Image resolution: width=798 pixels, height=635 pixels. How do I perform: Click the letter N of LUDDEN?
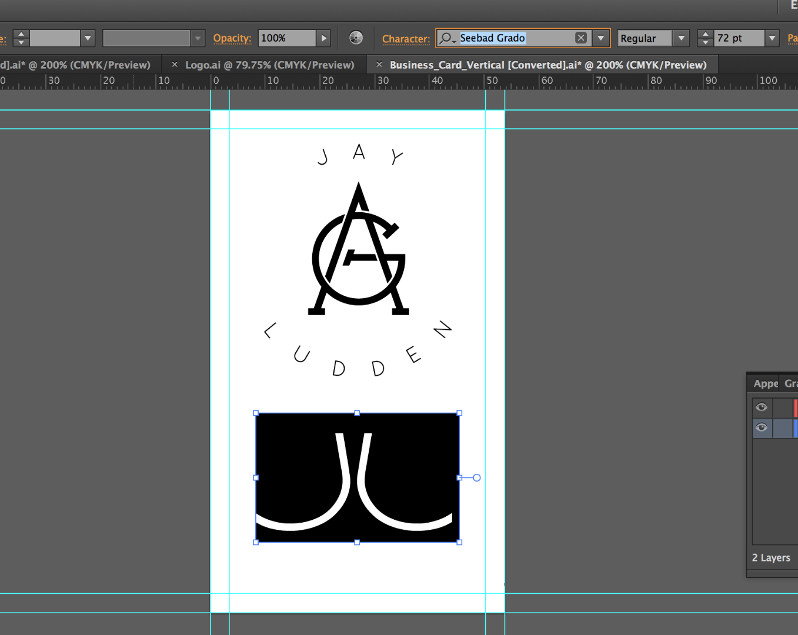click(x=443, y=330)
